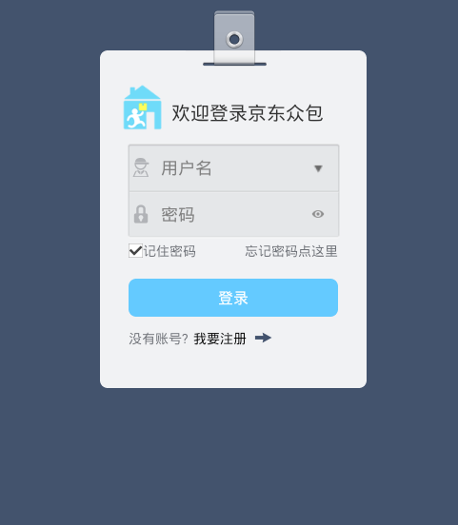Open the 我要注册 registration link
Screen dimensions: 458x525
(x=220, y=339)
